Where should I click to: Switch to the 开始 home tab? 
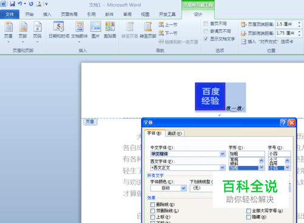[29, 14]
